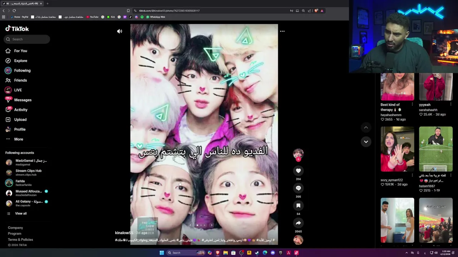
Task: Bookmark the post to favorites
Action: pyautogui.click(x=298, y=206)
